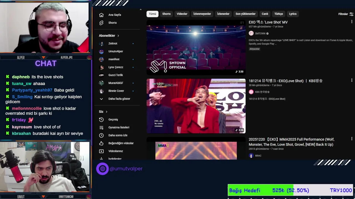This screenshot has height=199, width=355.
Task: Click fr1iday username in chat
Action: (x=19, y=120)
